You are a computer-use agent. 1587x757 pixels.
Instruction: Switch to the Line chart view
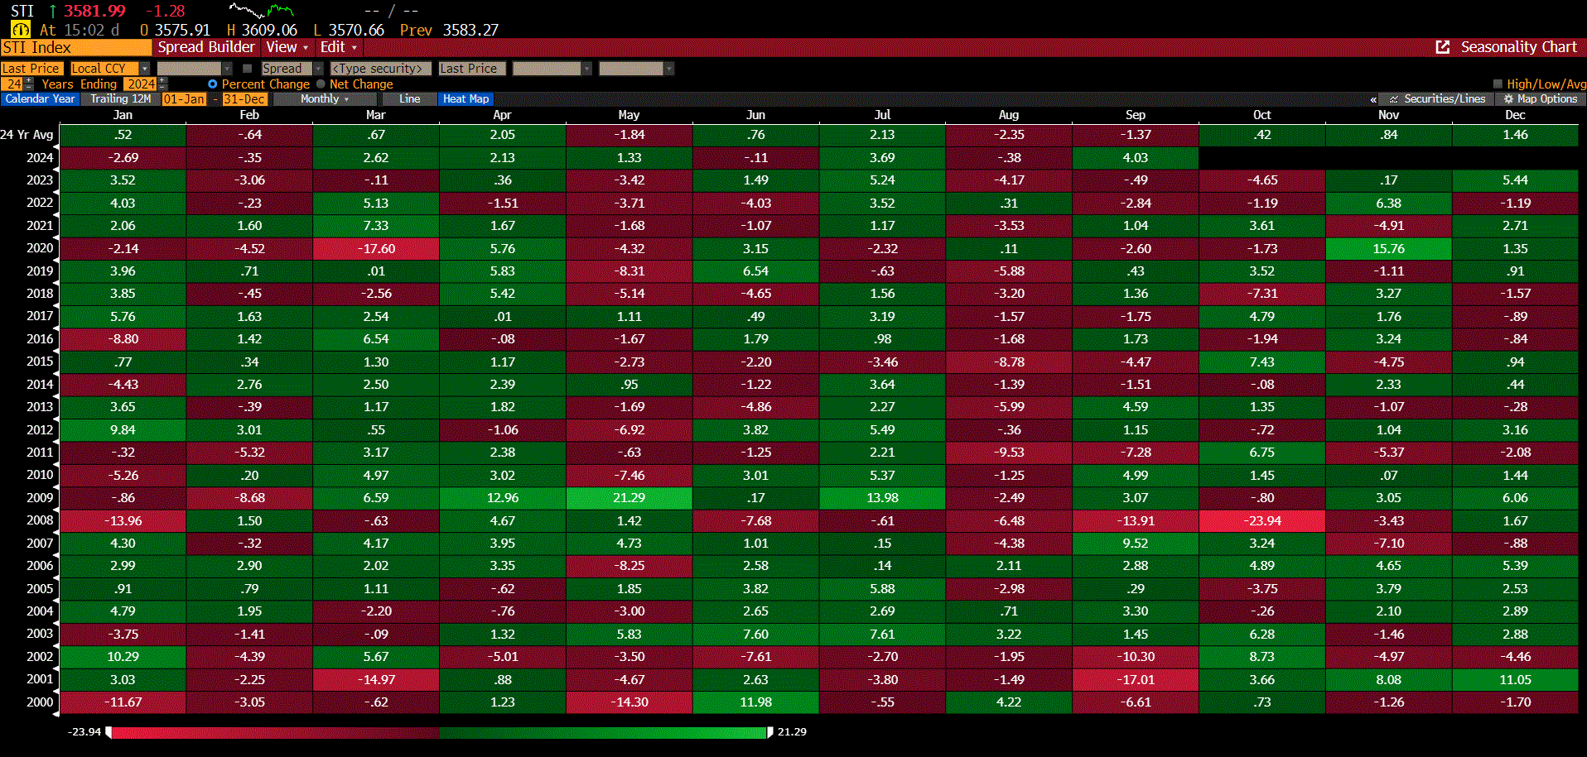coord(409,99)
